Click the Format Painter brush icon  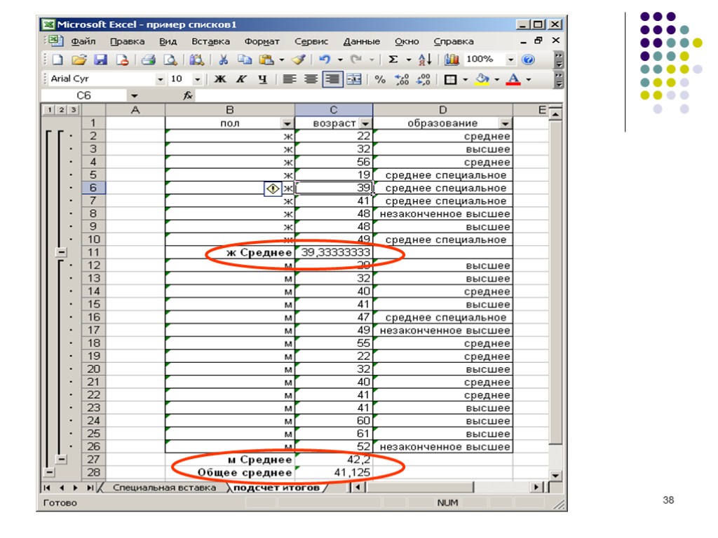299,60
